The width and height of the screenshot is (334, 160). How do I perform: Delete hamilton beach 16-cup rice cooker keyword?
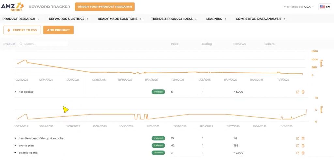303,138
